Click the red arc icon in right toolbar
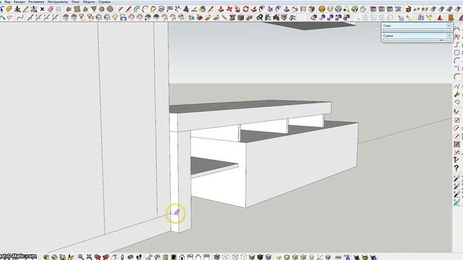463x260 pixels. pos(456,77)
